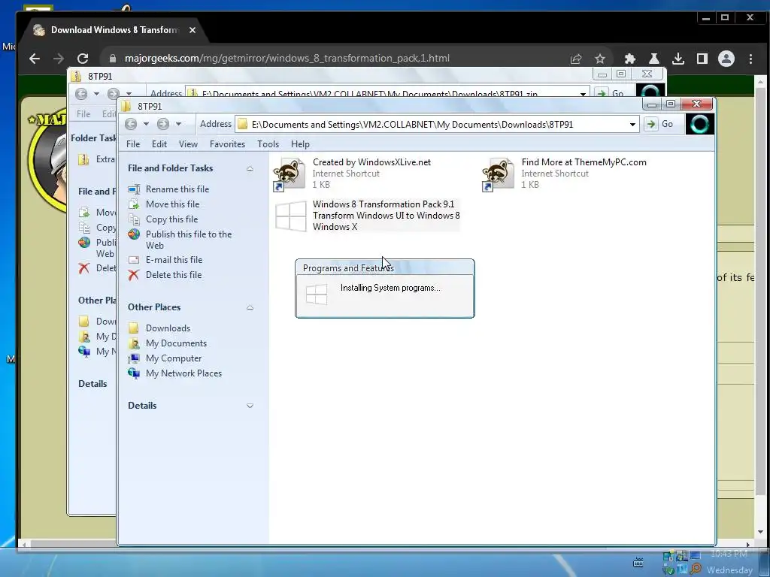770x577 pixels.
Task: Click the share icon in Chrome's address bar
Action: pos(576,59)
